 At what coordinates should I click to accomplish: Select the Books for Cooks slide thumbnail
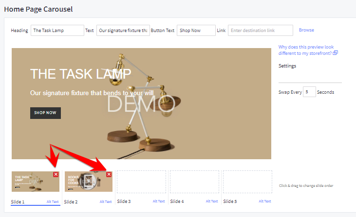89,182
